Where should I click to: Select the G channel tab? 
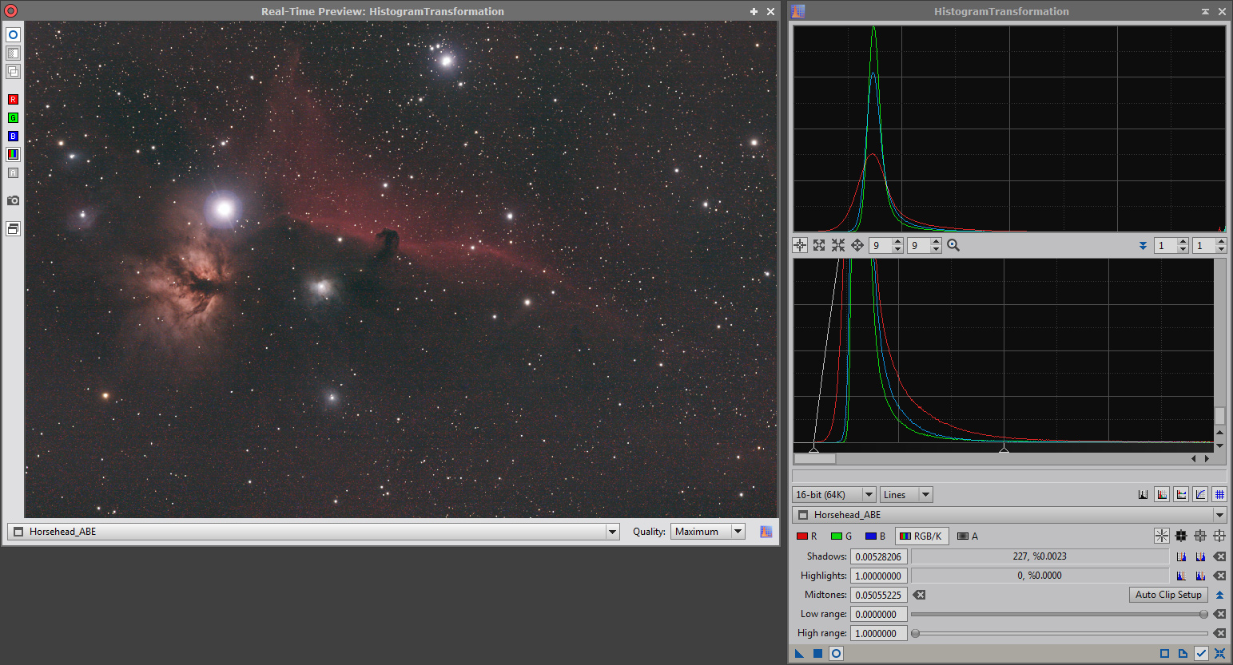[841, 536]
